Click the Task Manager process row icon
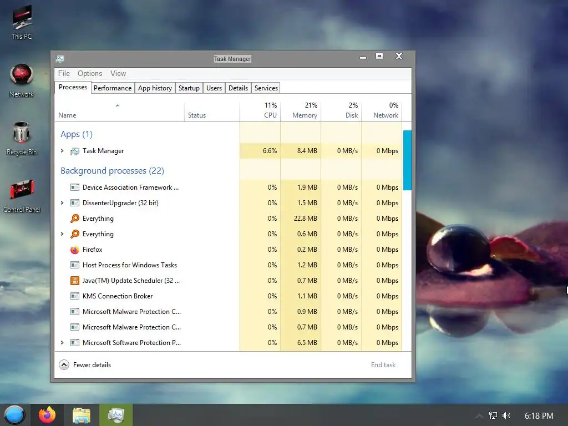Image resolution: width=568 pixels, height=426 pixels. 75,151
